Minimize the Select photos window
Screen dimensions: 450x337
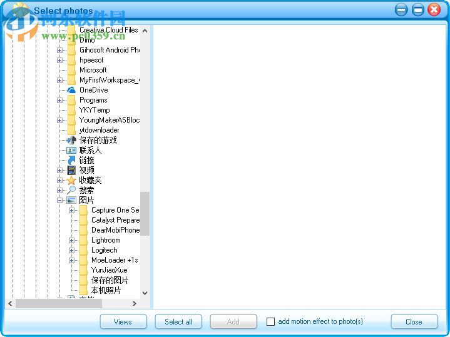pyautogui.click(x=401, y=10)
